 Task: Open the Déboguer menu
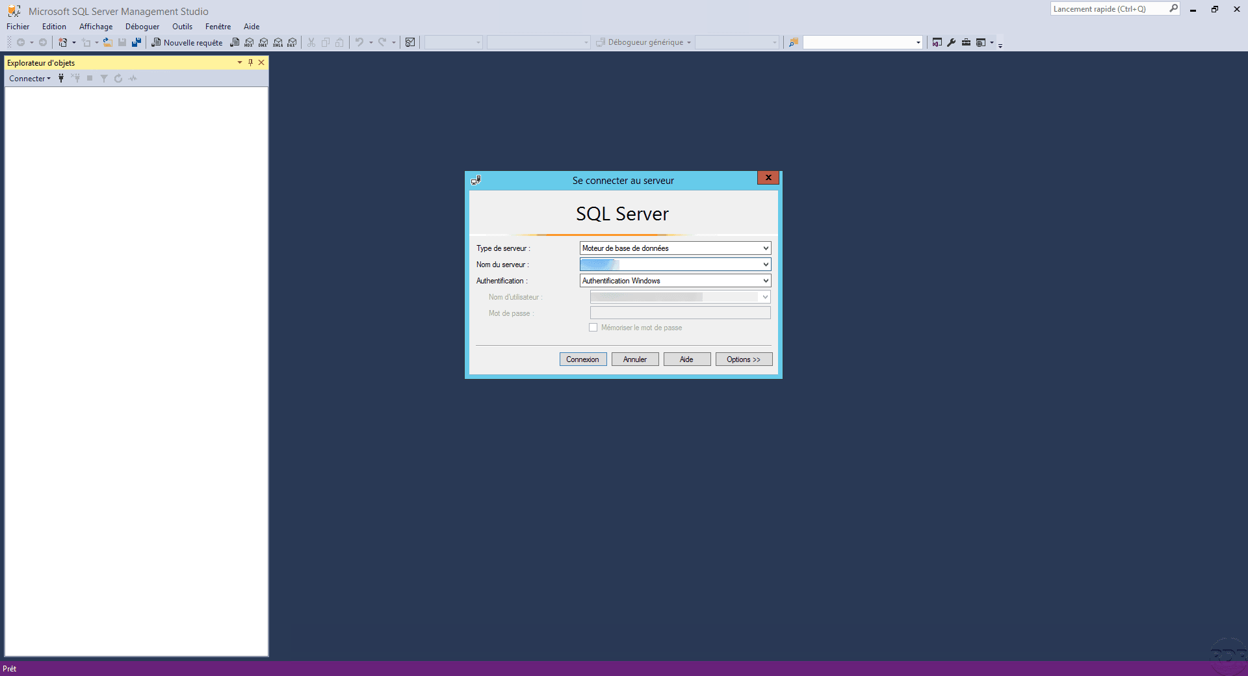(x=142, y=27)
